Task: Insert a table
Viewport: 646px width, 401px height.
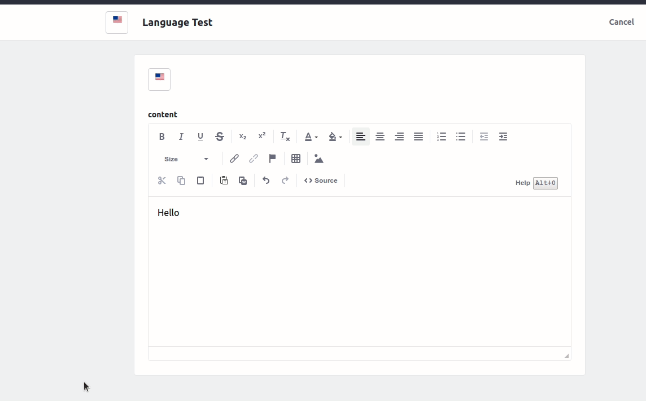Action: 296,158
